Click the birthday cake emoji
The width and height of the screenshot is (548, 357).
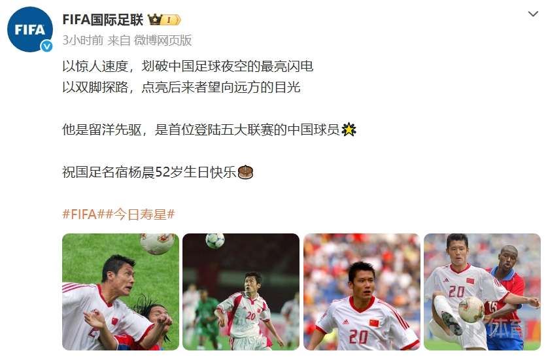(245, 172)
